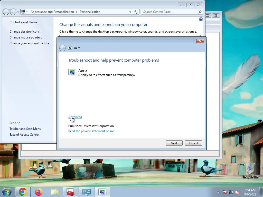This screenshot has width=263, height=197.
Task: Click the Personalization breadcrumb
Action: tap(90, 12)
